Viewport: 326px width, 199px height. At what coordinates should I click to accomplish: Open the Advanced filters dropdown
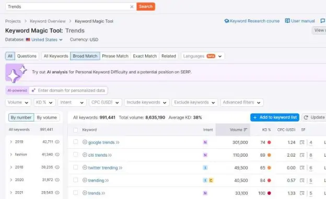(x=242, y=103)
